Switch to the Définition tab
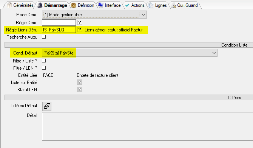Screen dimensions: 253x148 83,5
